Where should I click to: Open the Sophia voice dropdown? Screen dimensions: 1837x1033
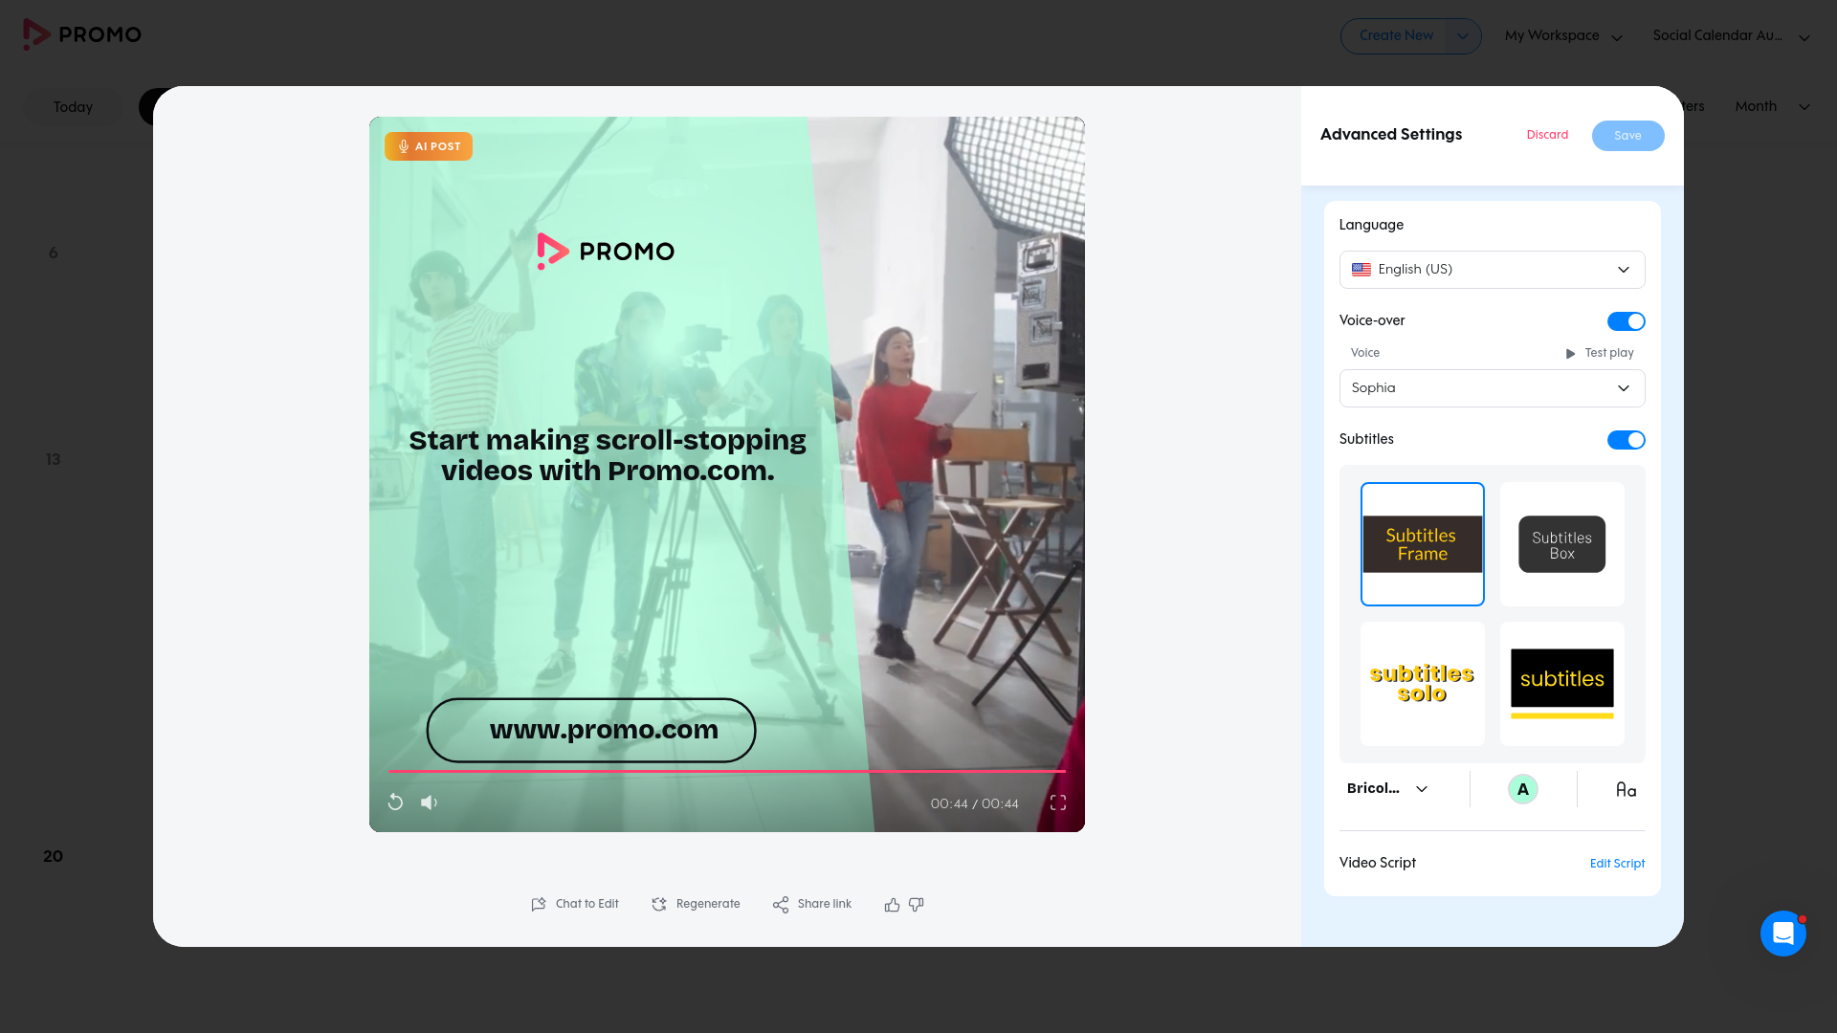click(1492, 388)
